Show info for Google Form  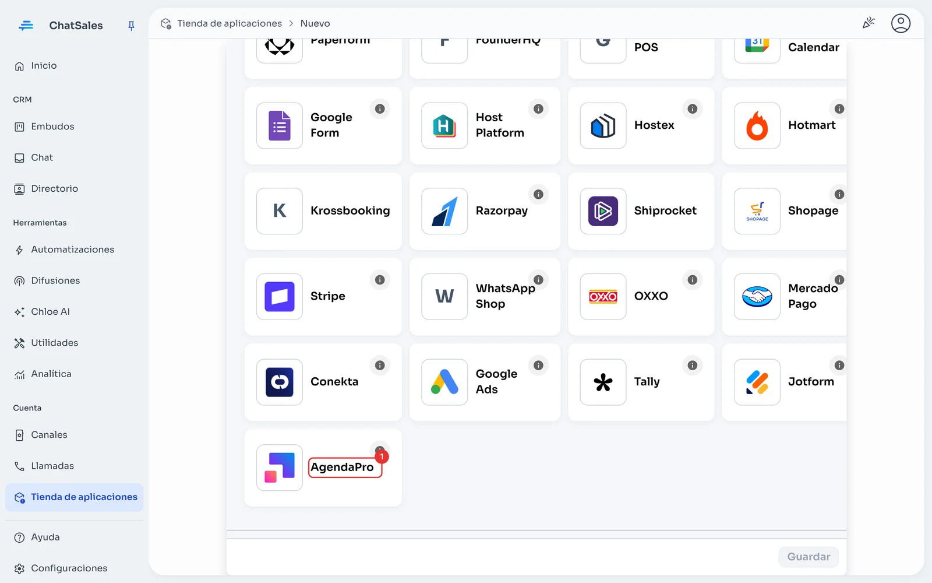click(x=380, y=109)
